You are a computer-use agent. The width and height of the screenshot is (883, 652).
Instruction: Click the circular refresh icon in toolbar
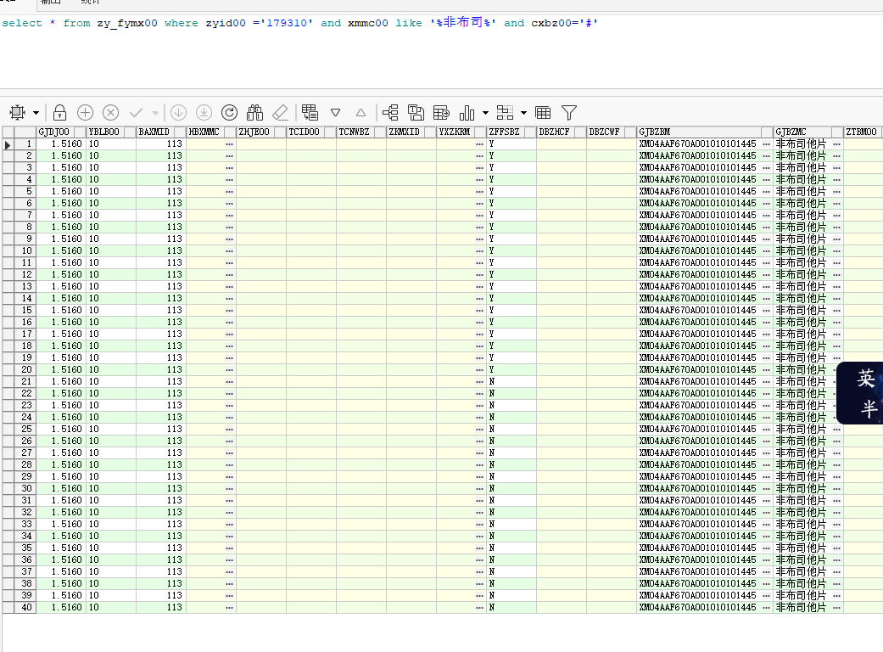tap(229, 112)
